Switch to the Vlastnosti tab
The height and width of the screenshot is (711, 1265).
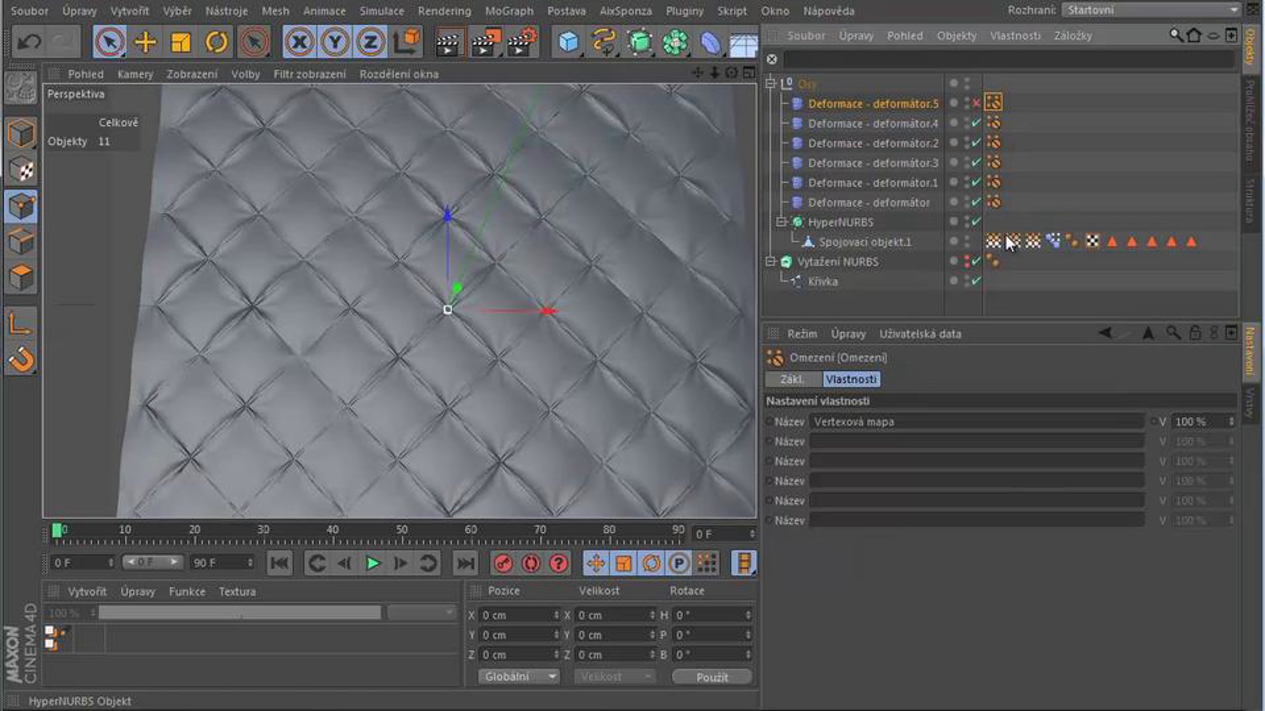tap(851, 379)
